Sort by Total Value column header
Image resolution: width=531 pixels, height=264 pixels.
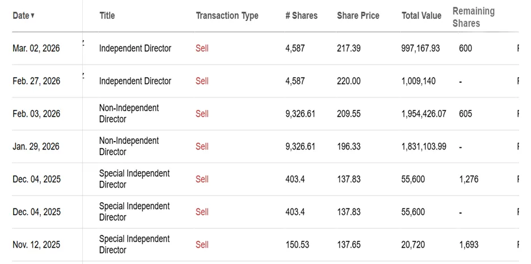(x=422, y=16)
